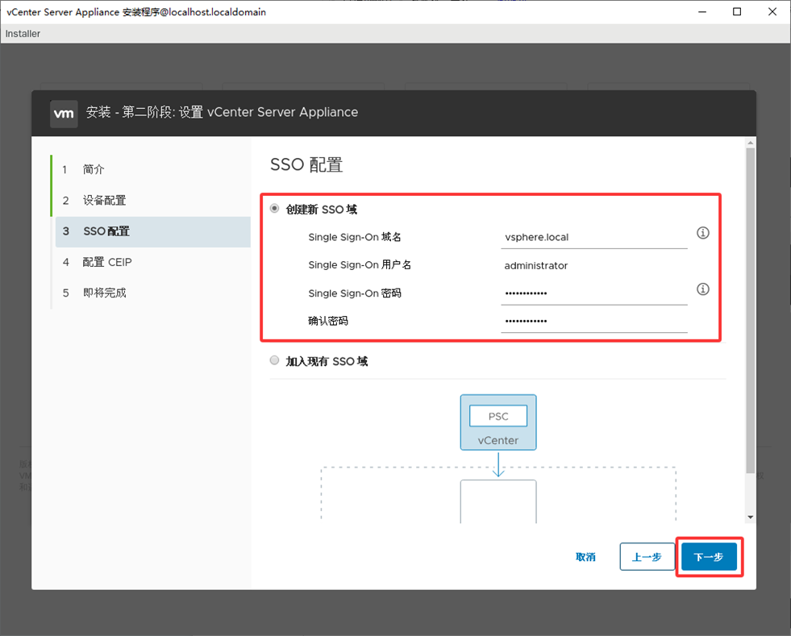Viewport: 791px width, 636px height.
Task: Focus the Single Sign-On 密码 field
Action: [x=593, y=293]
